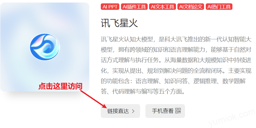Click final description line 答、代码理解与编写

(143, 92)
